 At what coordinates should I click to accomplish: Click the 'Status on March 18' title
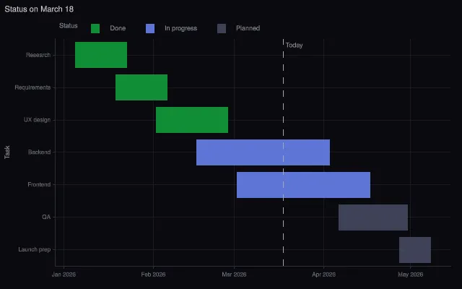tap(39, 9)
